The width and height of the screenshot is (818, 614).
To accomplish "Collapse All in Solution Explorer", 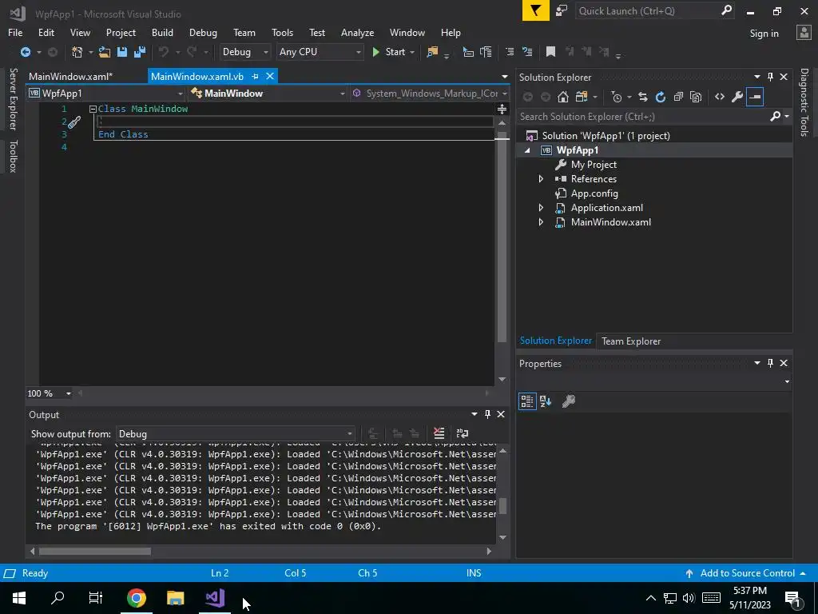I will coord(678,97).
